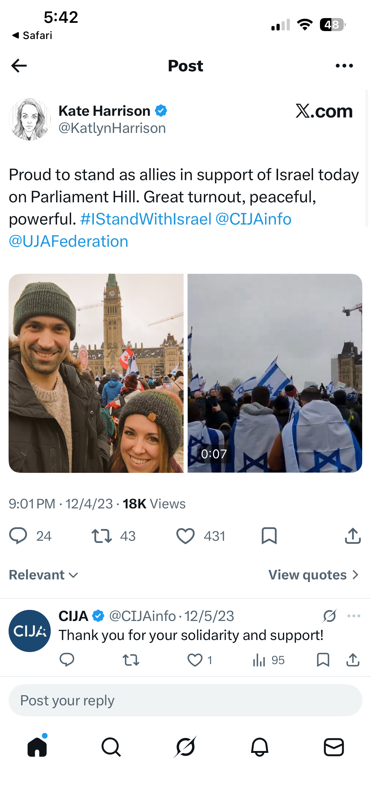Open the Grok icon in bottom bar
This screenshot has width=371, height=803.
pos(185,747)
